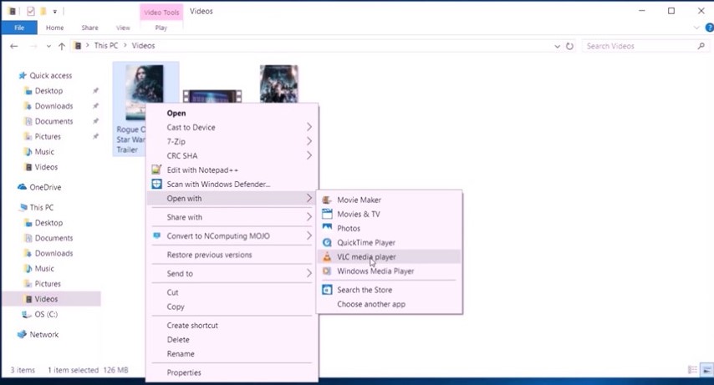The width and height of the screenshot is (714, 385).
Task: Switch to the View ribbon tab
Action: click(x=123, y=28)
